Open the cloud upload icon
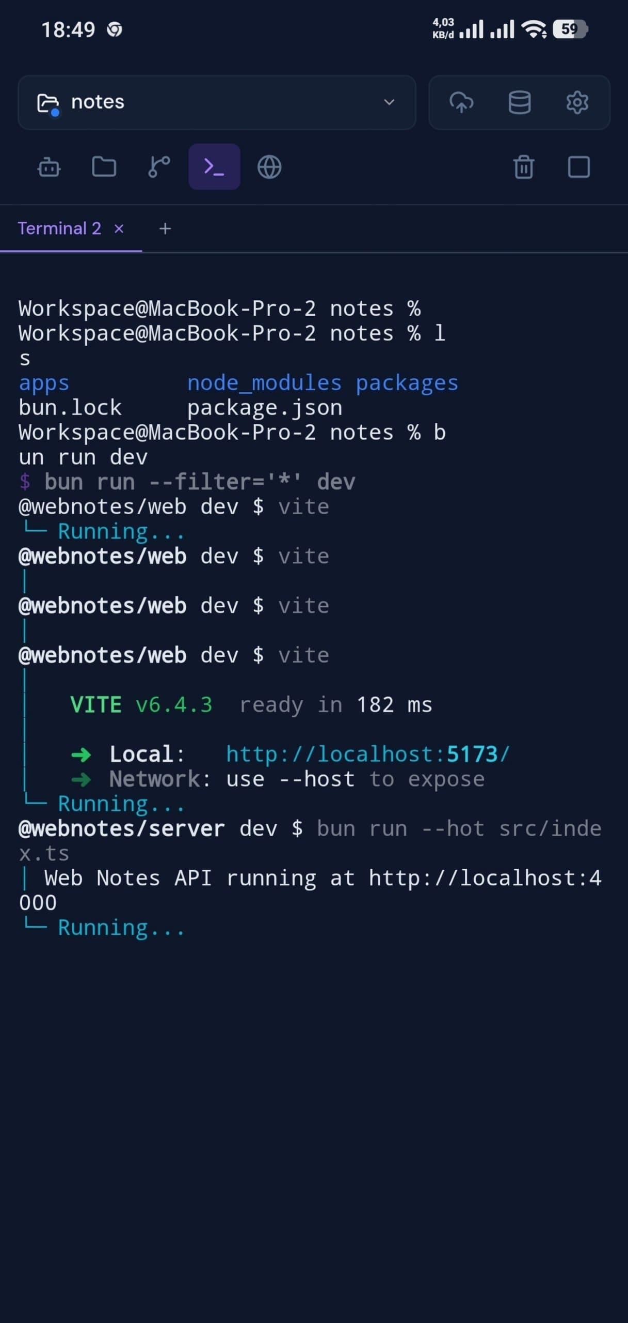Image resolution: width=628 pixels, height=1323 pixels. tap(461, 102)
